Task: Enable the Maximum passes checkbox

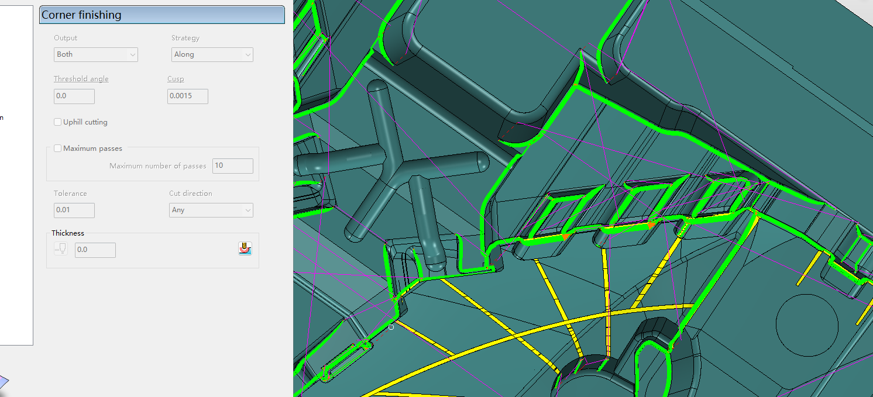Action: (57, 148)
